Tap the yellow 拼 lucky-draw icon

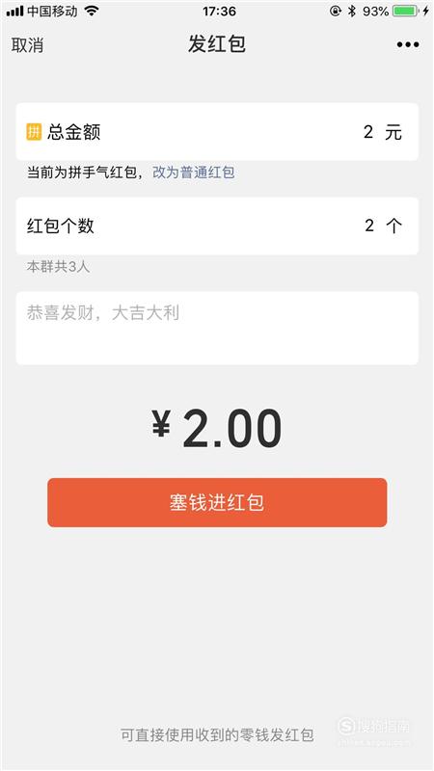34,132
